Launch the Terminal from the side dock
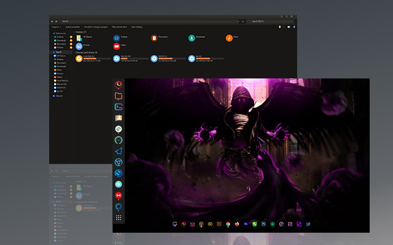The height and width of the screenshot is (245, 393). [119, 107]
